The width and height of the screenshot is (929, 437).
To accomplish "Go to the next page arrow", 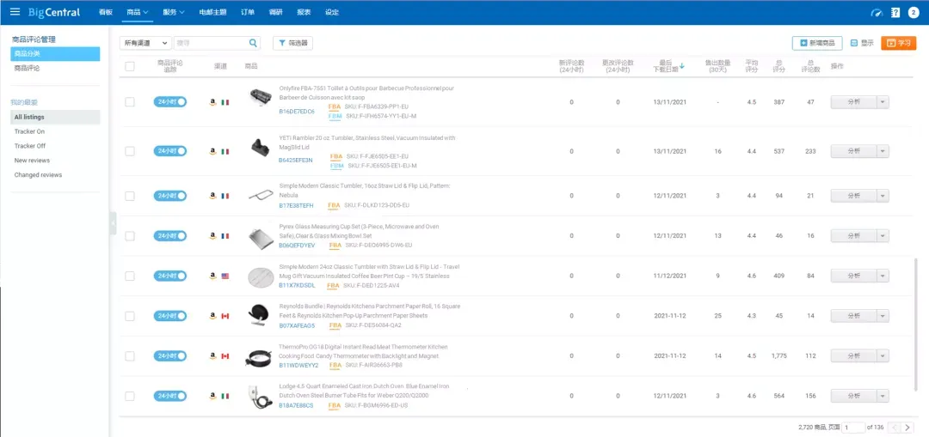I will (907, 428).
